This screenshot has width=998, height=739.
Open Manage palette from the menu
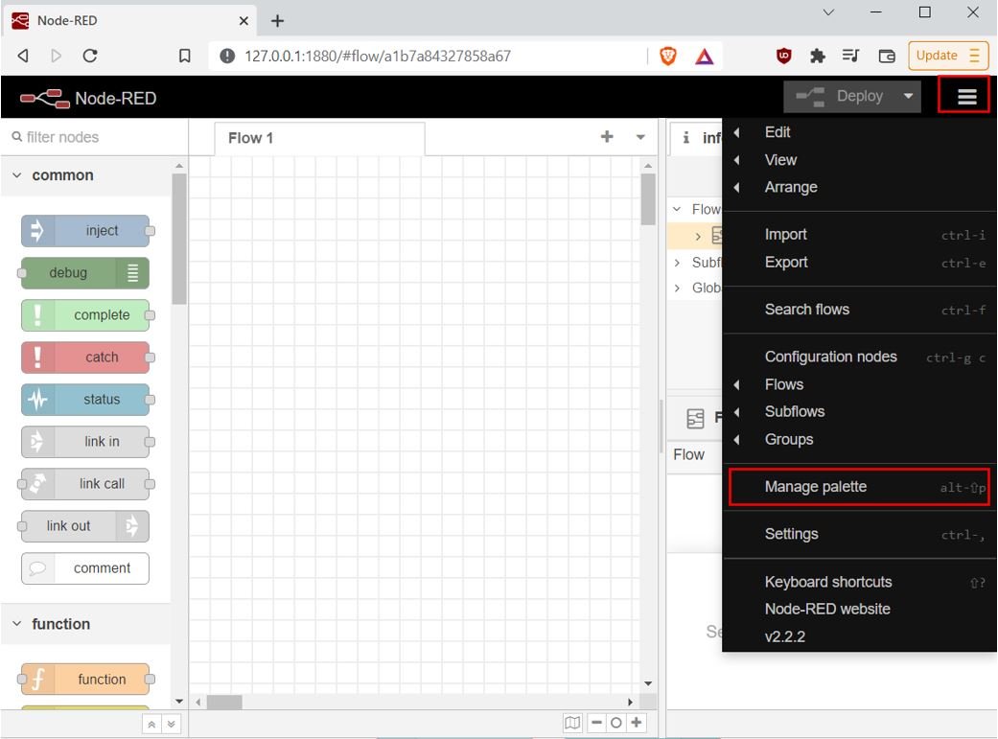click(x=814, y=486)
